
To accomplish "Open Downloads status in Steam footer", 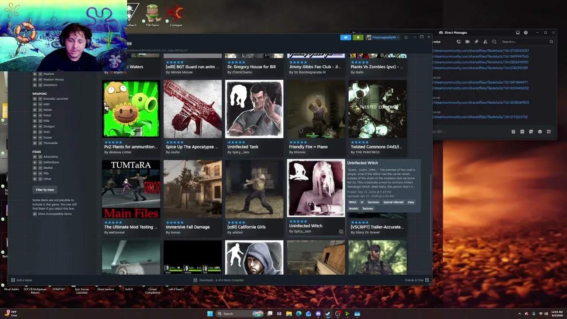I will tap(219, 280).
